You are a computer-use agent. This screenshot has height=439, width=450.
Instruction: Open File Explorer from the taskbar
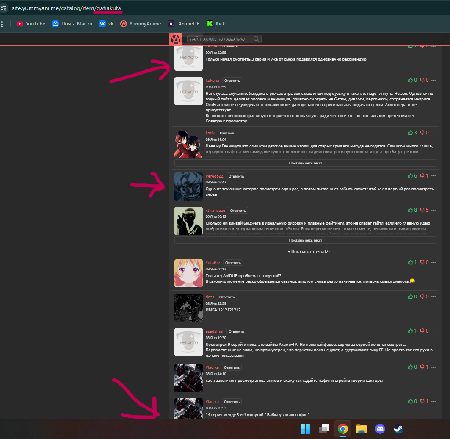(x=362, y=429)
